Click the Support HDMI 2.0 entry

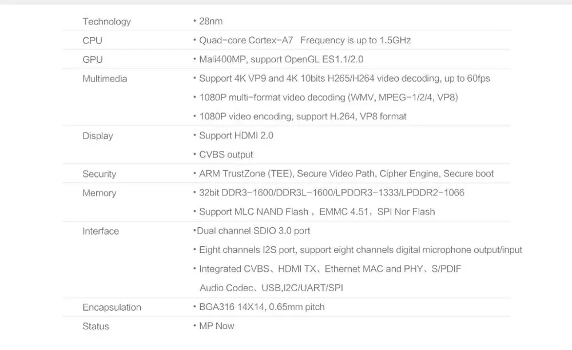(x=236, y=135)
